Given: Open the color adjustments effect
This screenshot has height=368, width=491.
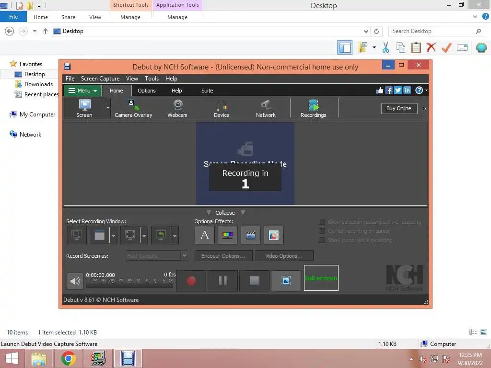Looking at the screenshot, I should (x=228, y=235).
